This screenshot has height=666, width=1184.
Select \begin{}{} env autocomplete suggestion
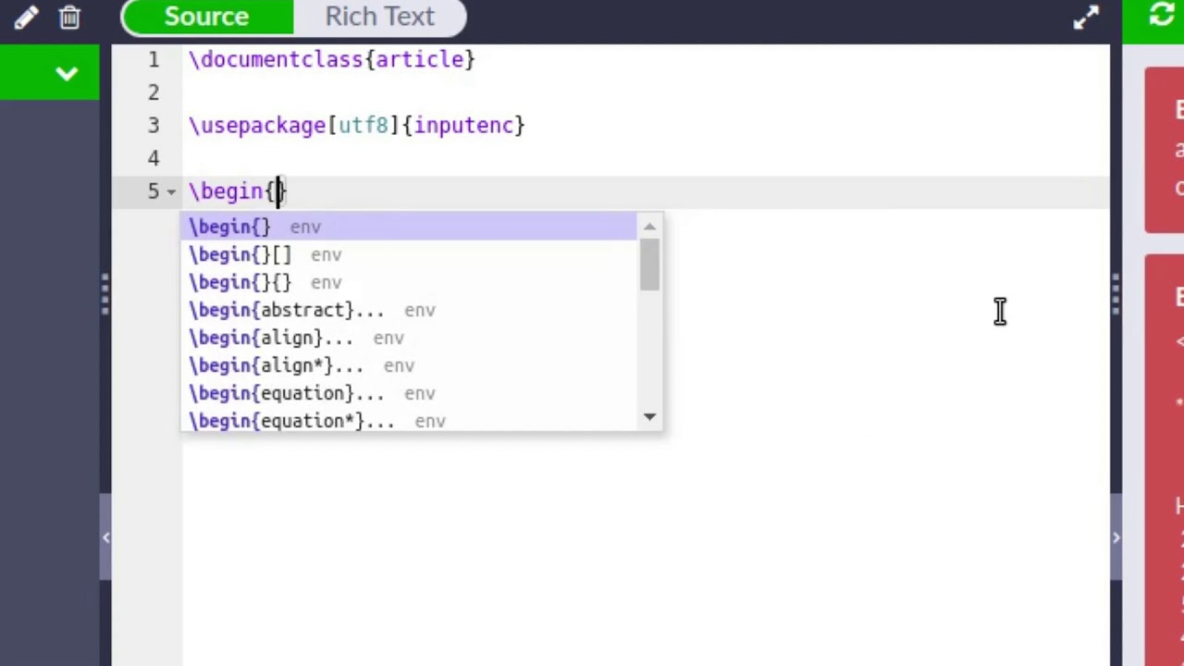[409, 282]
